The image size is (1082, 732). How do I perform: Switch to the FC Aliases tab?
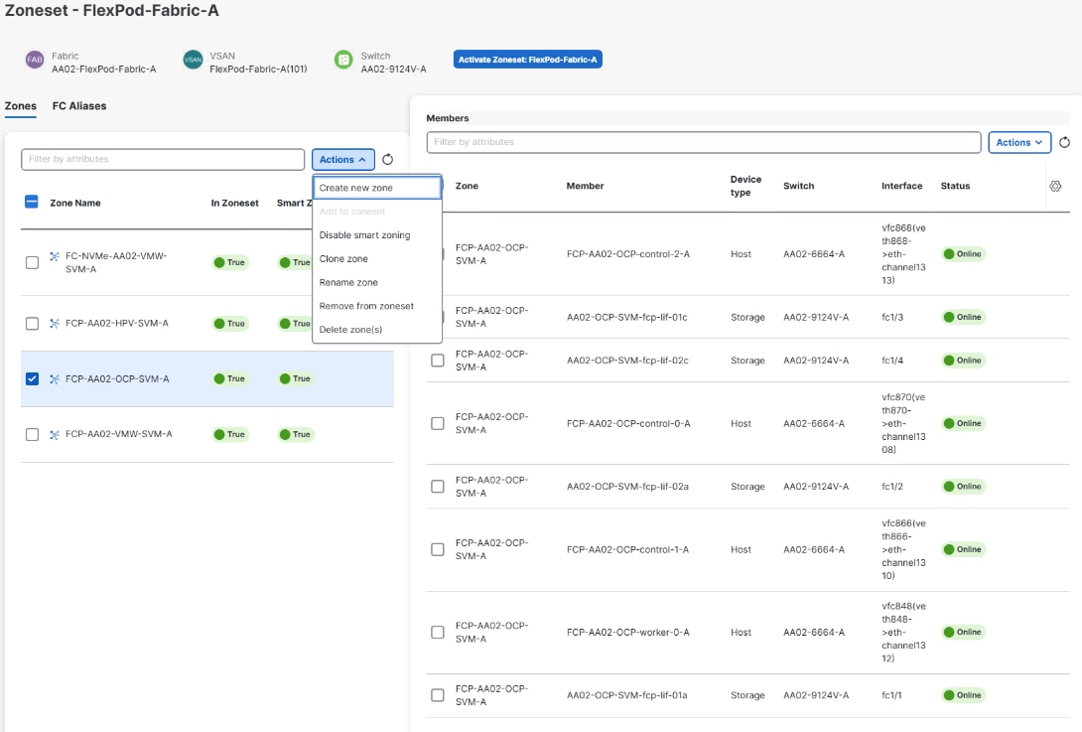tap(79, 105)
